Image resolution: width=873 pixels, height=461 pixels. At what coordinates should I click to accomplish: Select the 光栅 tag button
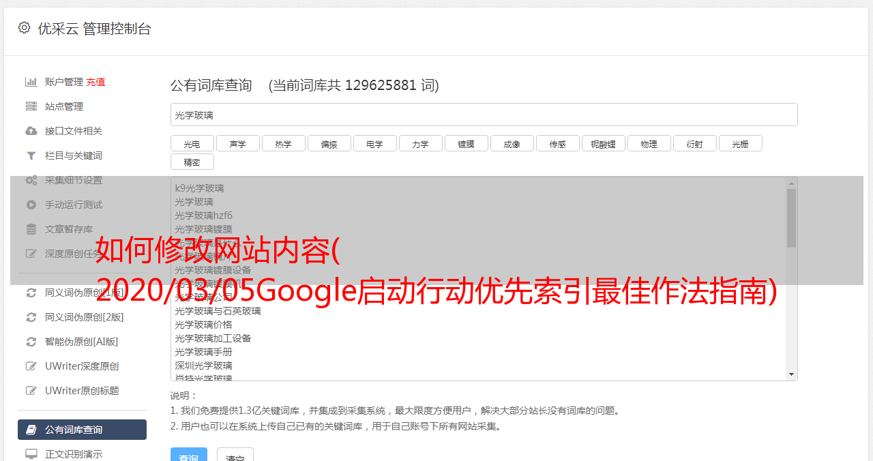click(740, 143)
